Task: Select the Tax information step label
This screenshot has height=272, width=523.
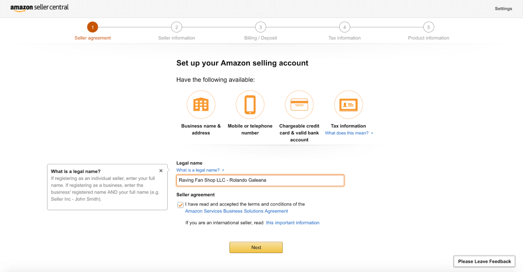Action: tap(344, 38)
